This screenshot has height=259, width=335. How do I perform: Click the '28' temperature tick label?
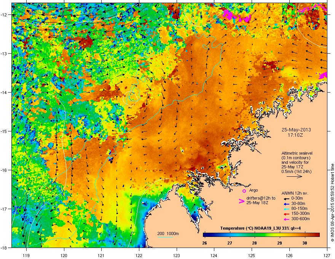(254, 243)
